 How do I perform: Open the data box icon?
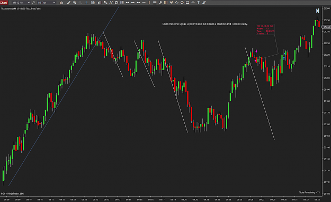(93, 3)
